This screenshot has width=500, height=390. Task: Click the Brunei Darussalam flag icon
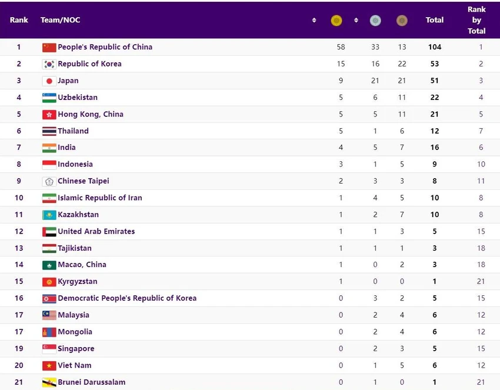click(49, 382)
